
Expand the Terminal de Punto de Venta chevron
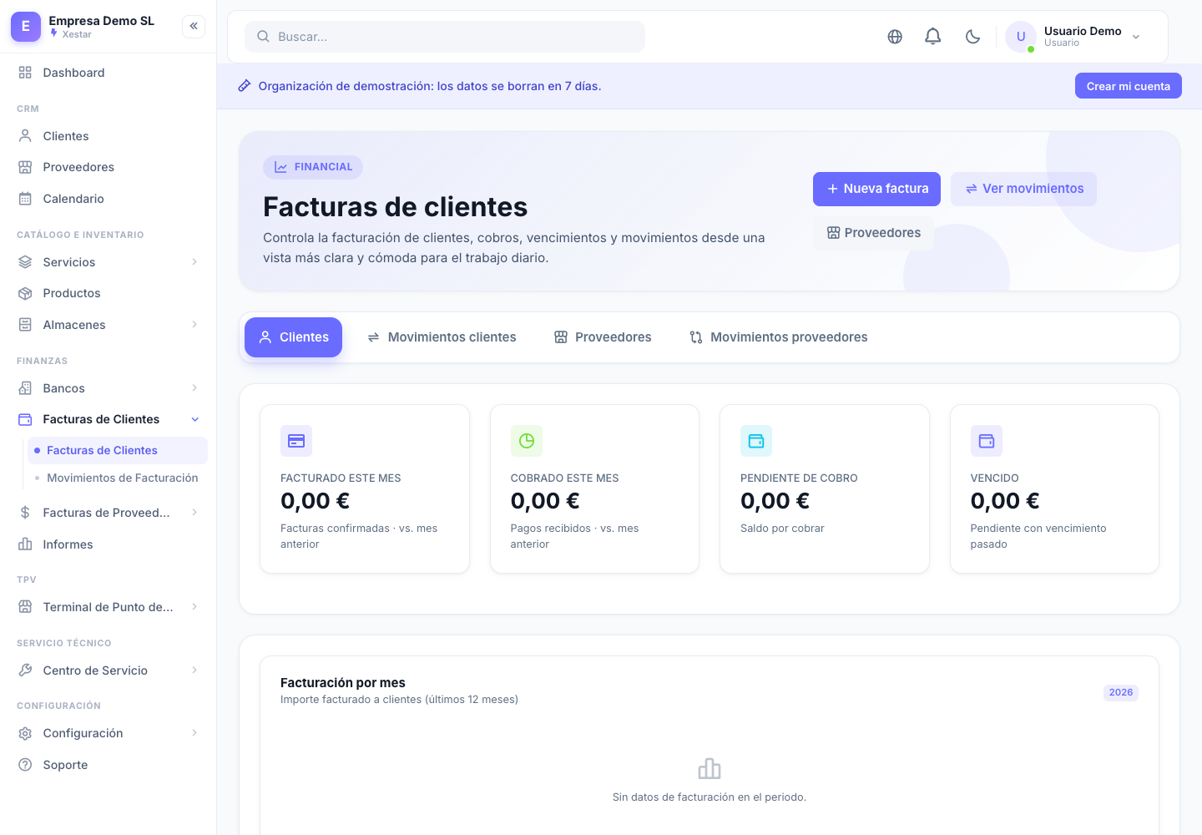pyautogui.click(x=194, y=607)
